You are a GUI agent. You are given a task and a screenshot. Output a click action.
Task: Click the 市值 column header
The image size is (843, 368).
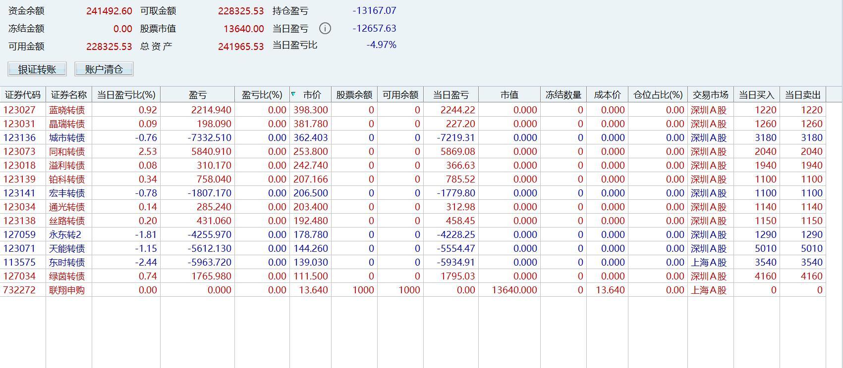(x=509, y=94)
